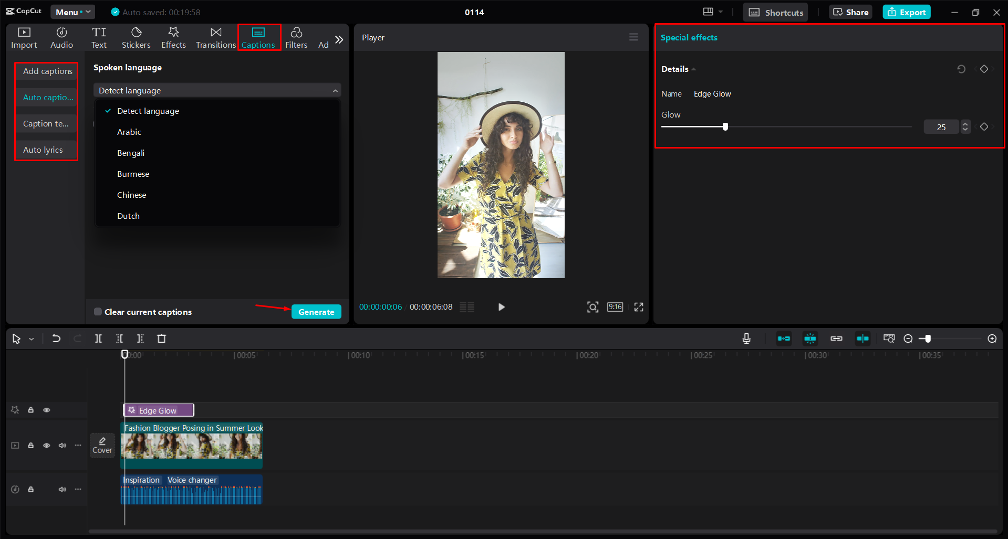1008x539 pixels.
Task: Click the record voiceover microphone icon
Action: click(746, 339)
